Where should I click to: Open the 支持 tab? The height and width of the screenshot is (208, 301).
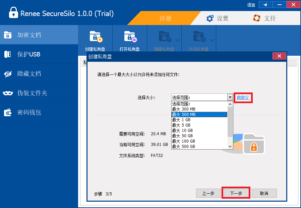tap(270, 18)
